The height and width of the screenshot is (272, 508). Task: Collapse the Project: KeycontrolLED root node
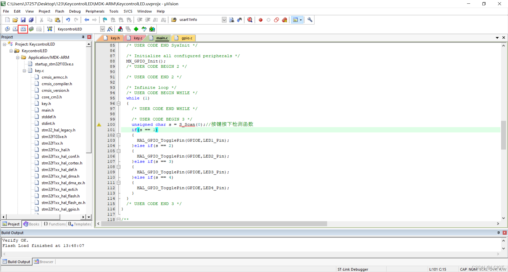click(4, 44)
